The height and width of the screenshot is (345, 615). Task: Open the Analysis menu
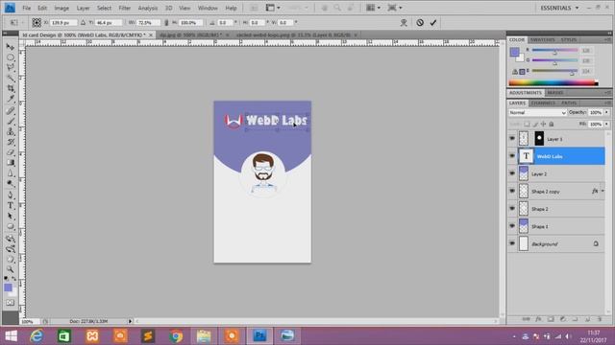(x=147, y=8)
